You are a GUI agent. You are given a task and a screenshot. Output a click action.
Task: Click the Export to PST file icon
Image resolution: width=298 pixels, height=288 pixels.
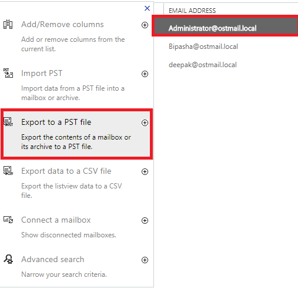[x=8, y=122]
